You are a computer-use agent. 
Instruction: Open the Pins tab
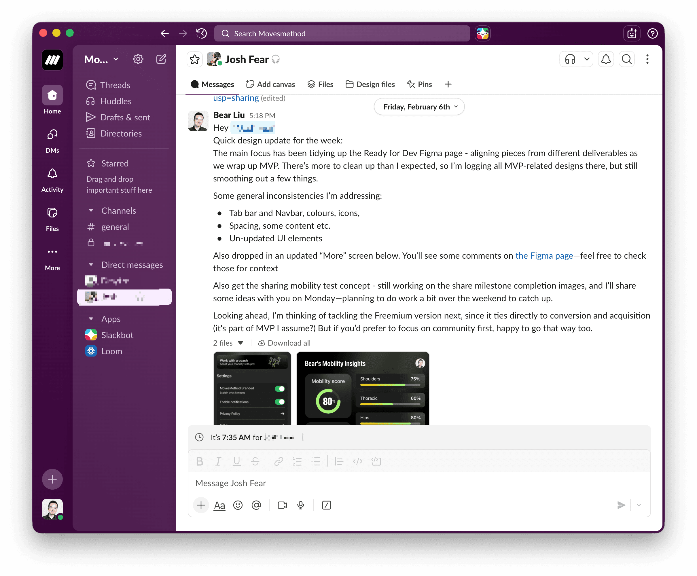pos(419,84)
